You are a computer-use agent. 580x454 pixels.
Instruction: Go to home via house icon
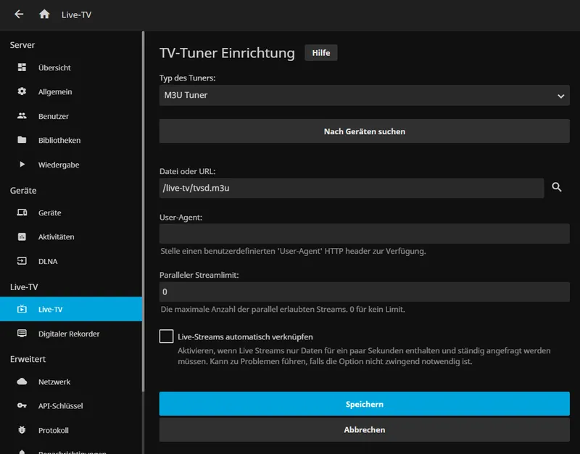(x=44, y=15)
